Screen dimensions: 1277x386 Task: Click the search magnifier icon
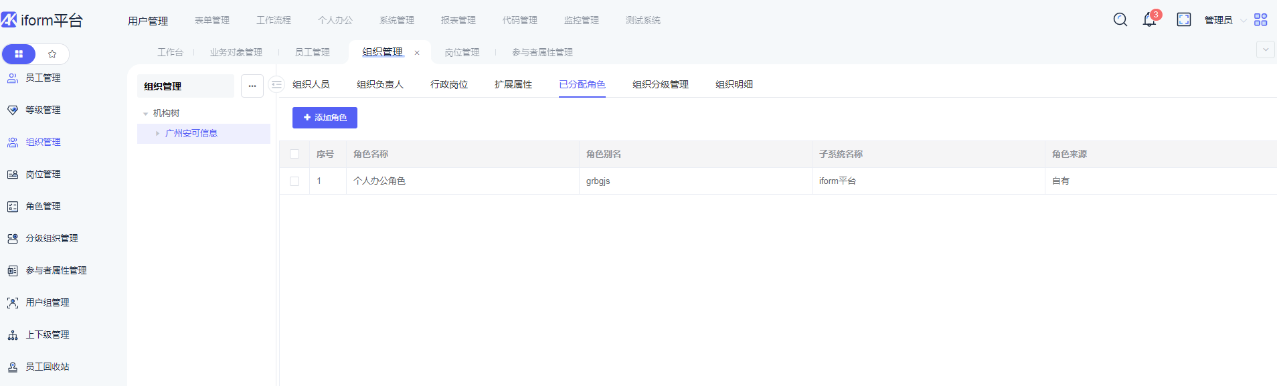[1120, 20]
